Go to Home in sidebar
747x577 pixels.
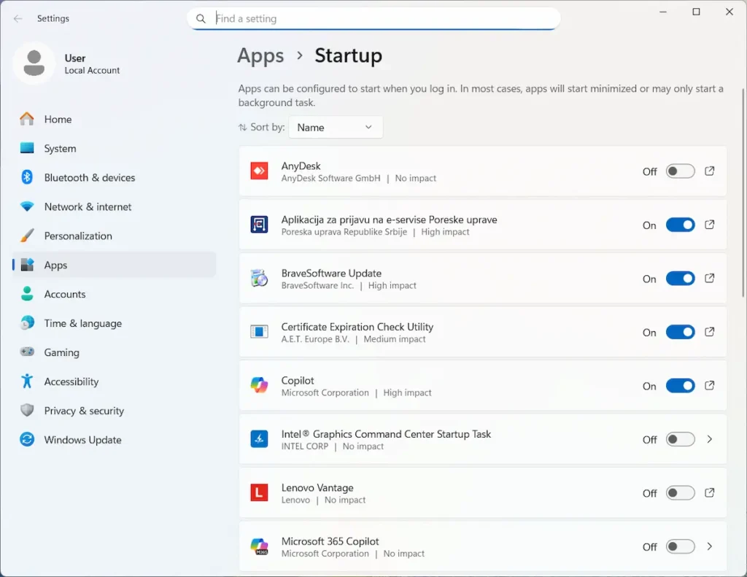[x=114, y=119]
